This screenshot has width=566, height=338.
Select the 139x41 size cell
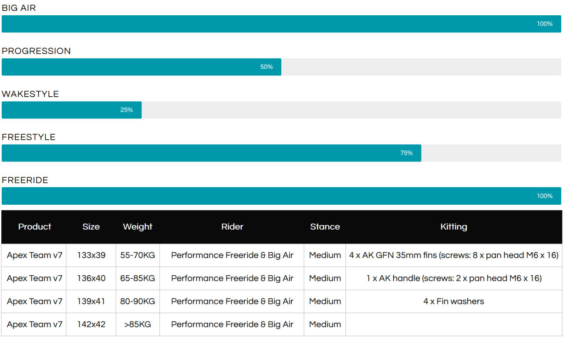91,301
